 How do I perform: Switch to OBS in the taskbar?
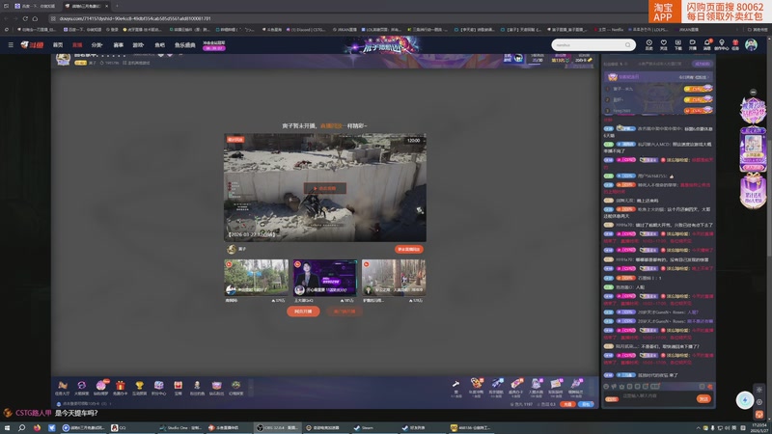tap(277, 427)
